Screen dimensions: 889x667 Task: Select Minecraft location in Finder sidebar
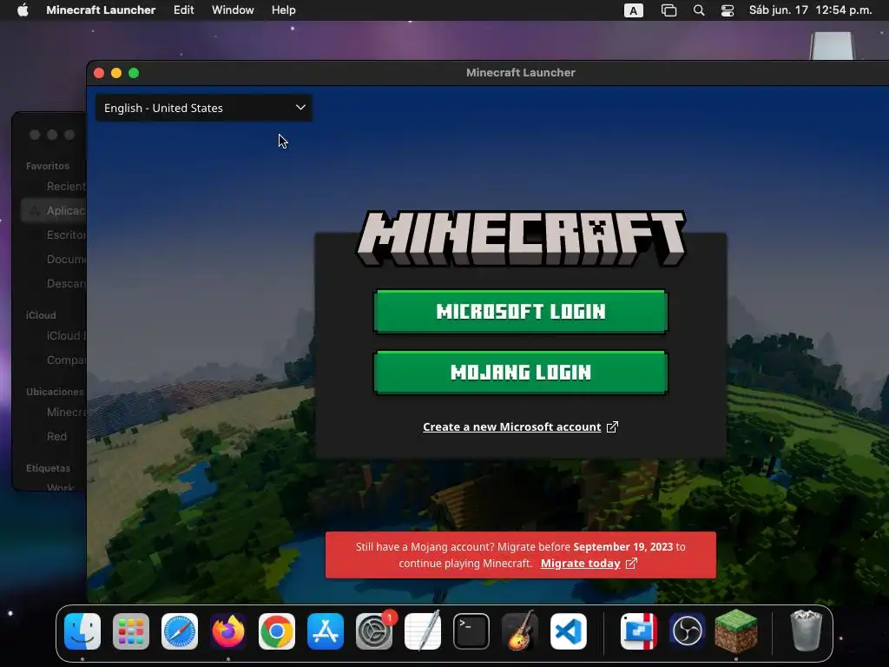click(x=65, y=413)
